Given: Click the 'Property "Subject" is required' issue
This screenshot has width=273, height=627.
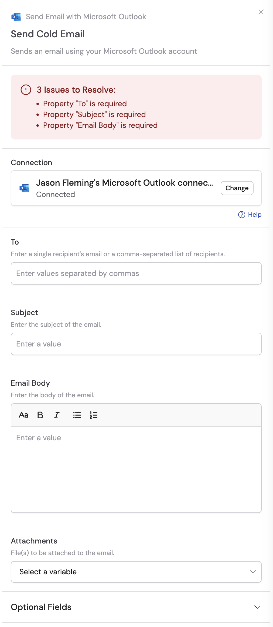Looking at the screenshot, I should (x=94, y=115).
